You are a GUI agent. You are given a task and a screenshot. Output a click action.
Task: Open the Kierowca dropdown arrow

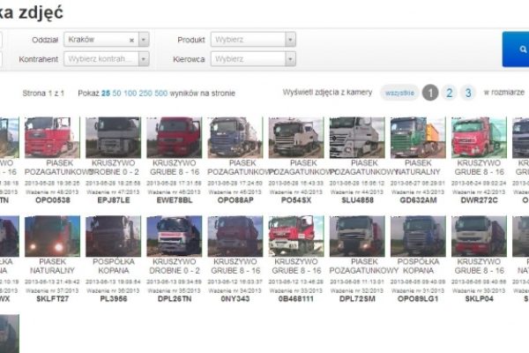[x=290, y=59]
